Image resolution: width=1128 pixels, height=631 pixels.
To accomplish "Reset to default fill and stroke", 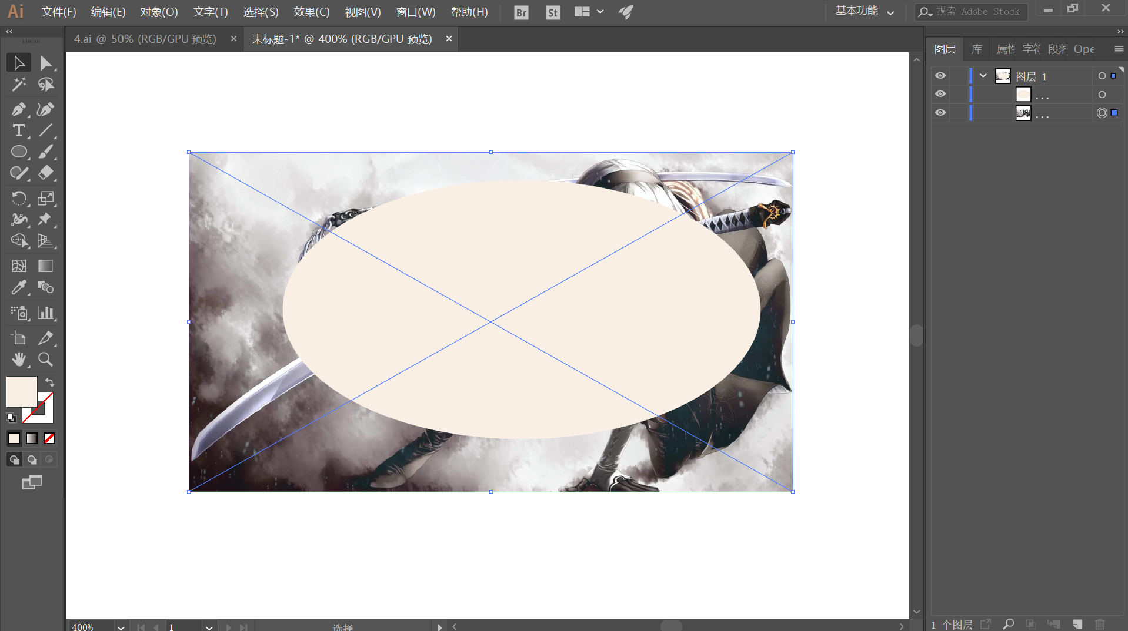I will (11, 418).
